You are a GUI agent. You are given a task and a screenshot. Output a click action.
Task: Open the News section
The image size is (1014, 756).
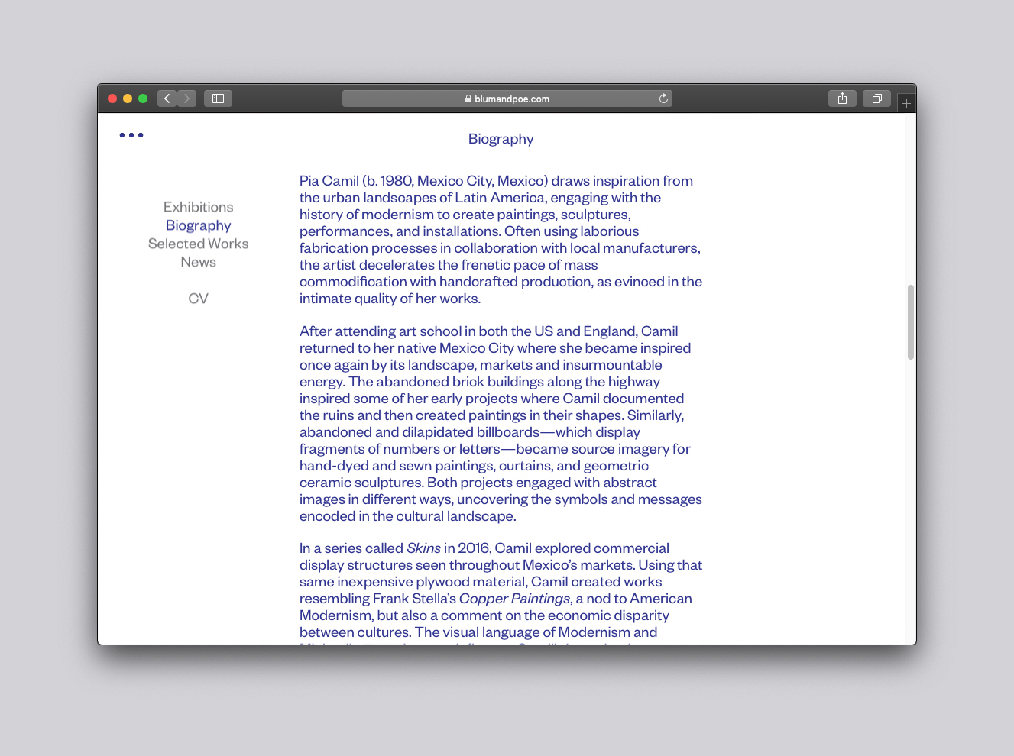[x=198, y=262]
